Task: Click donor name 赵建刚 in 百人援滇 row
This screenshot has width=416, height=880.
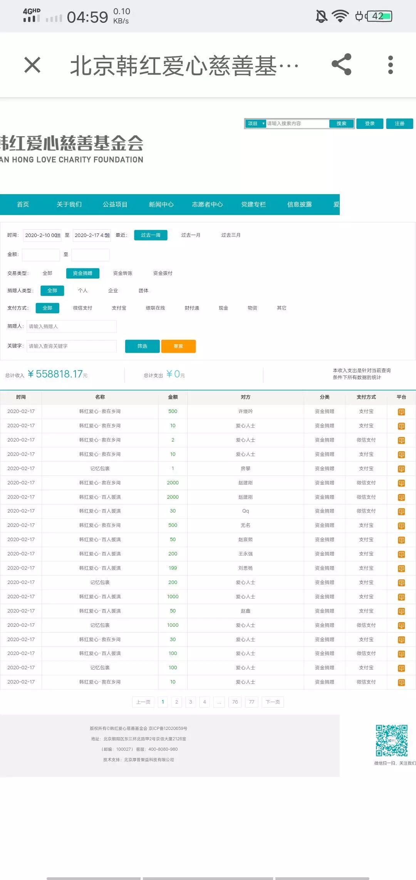Action: [x=245, y=497]
